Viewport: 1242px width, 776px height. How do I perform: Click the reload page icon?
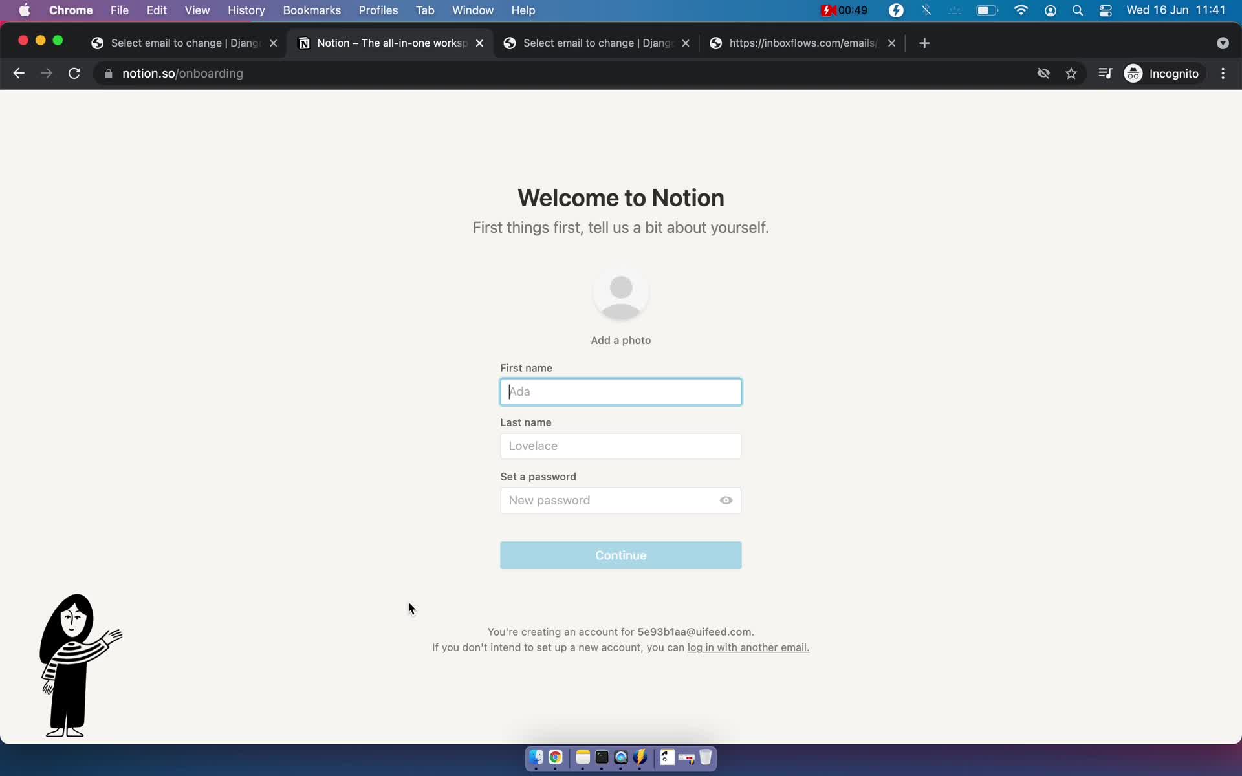pyautogui.click(x=75, y=73)
